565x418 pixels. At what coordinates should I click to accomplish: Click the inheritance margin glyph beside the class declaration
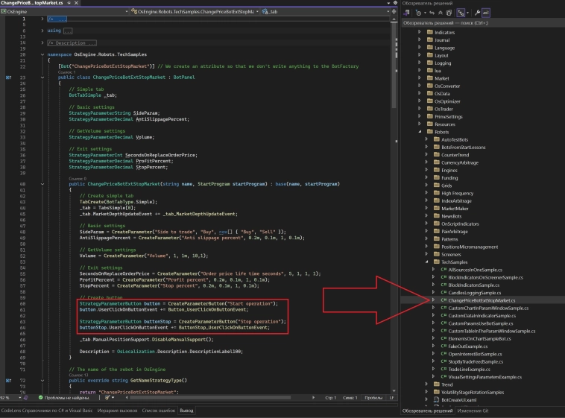(9, 77)
